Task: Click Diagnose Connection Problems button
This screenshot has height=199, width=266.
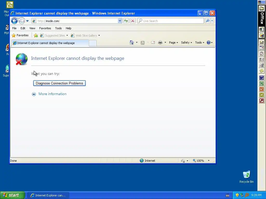Action: (x=59, y=83)
